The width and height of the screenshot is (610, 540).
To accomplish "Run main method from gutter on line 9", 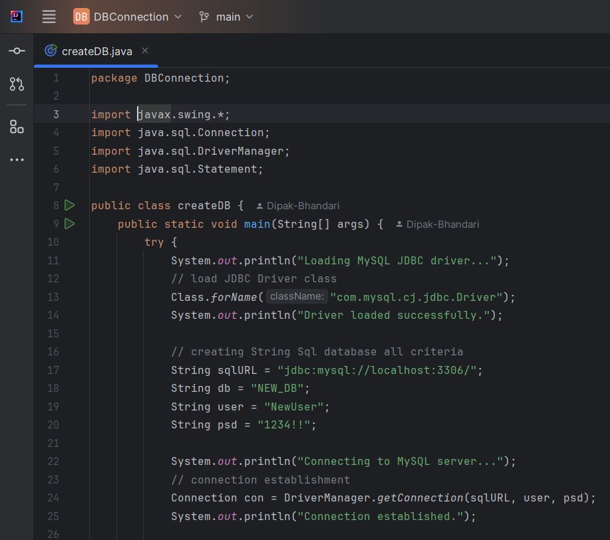I will point(70,224).
